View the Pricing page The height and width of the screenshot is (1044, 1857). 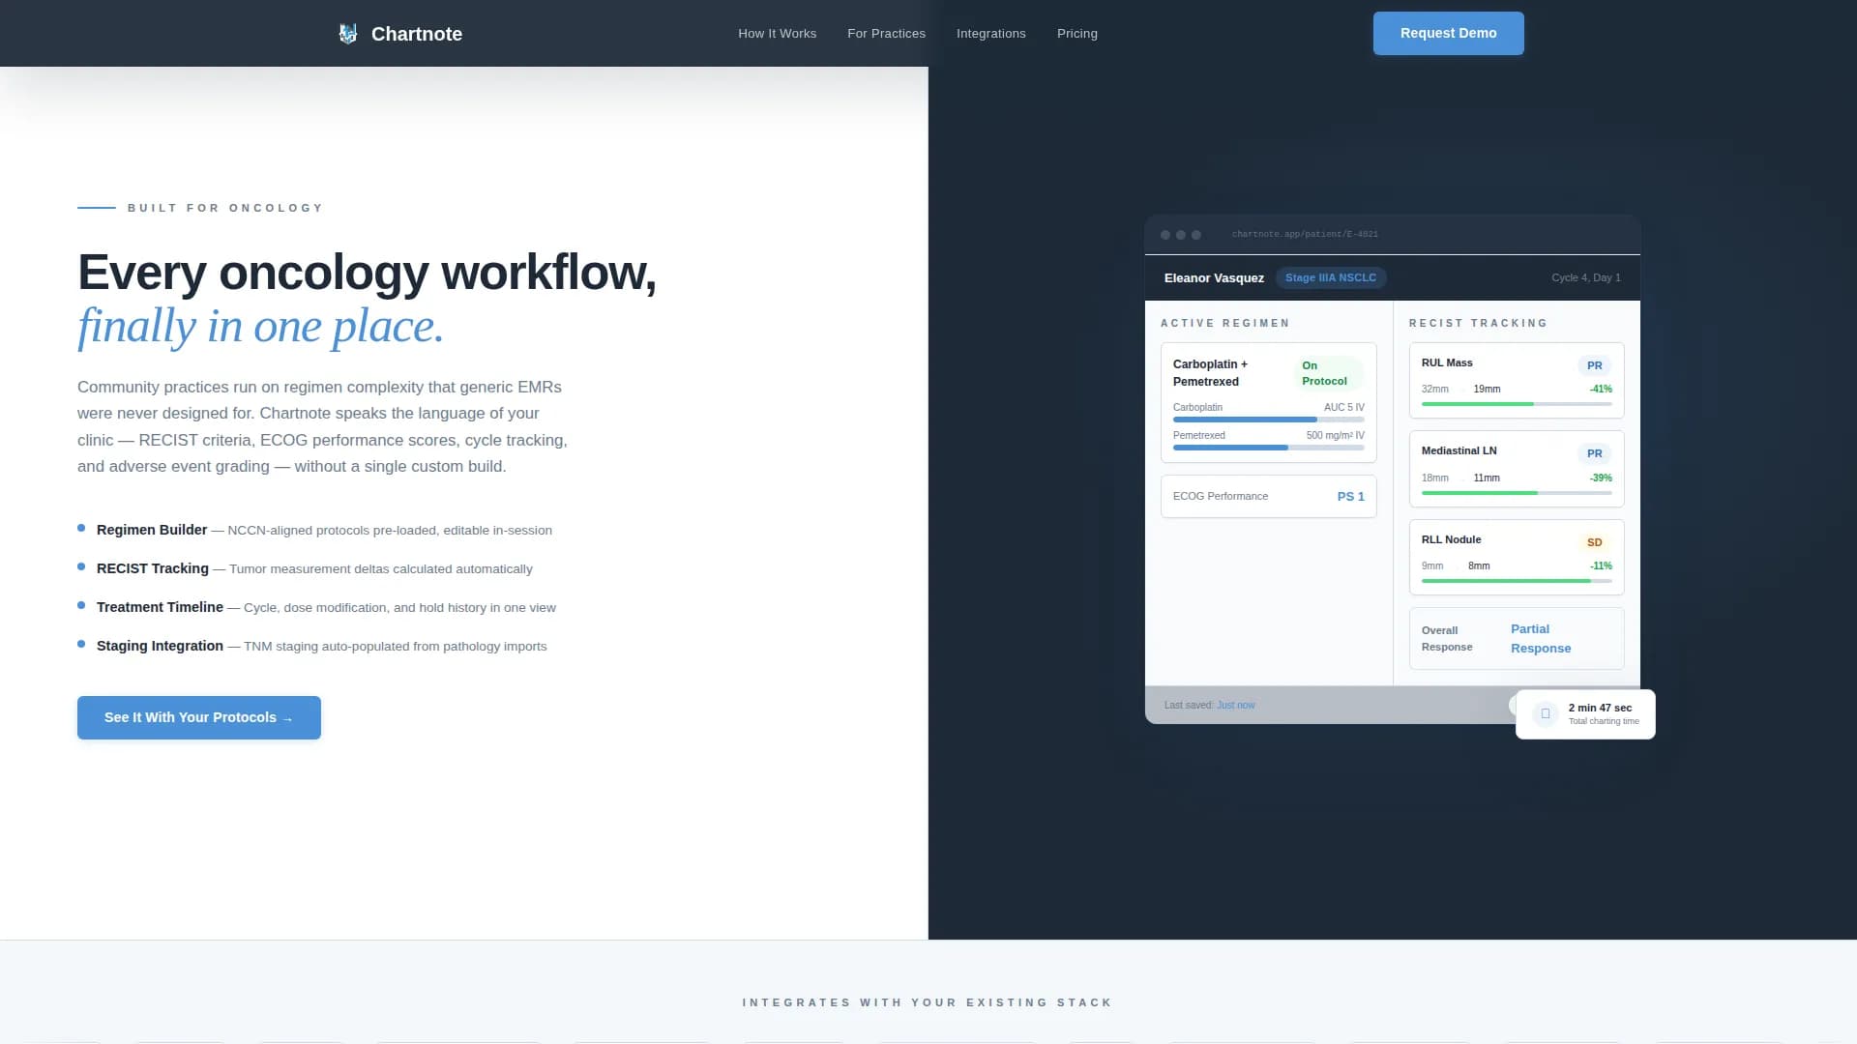1076,34
